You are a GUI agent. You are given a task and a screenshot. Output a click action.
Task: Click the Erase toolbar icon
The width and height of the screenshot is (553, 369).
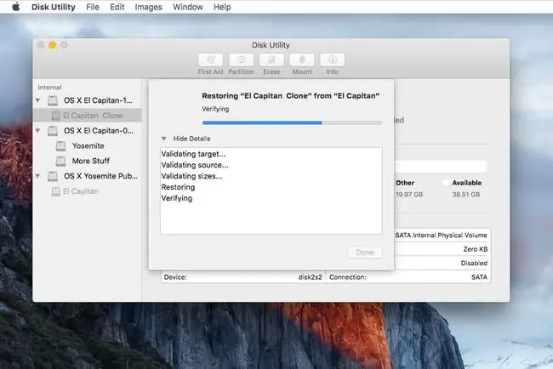(x=271, y=60)
